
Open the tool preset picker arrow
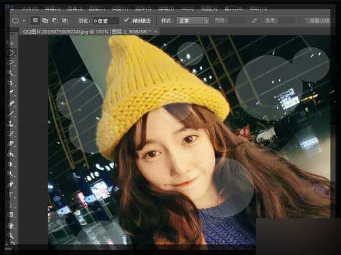coord(24,21)
